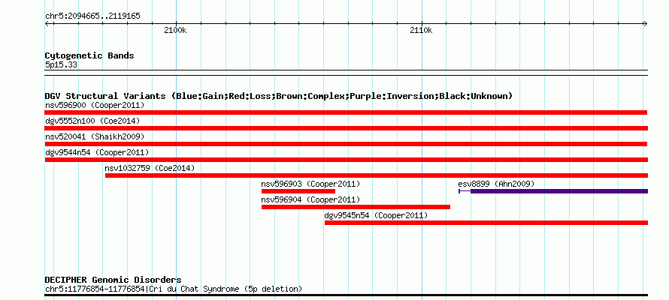The width and height of the screenshot is (669, 300).
Task: Open the dgv9544n54 (Cooper2011) variant bar
Action: [x=346, y=160]
